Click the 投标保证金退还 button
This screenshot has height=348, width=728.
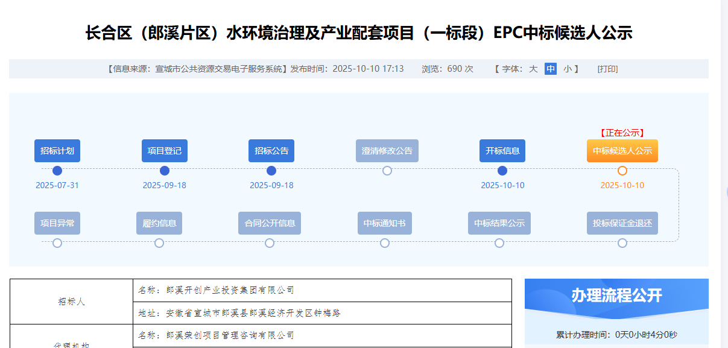click(622, 223)
